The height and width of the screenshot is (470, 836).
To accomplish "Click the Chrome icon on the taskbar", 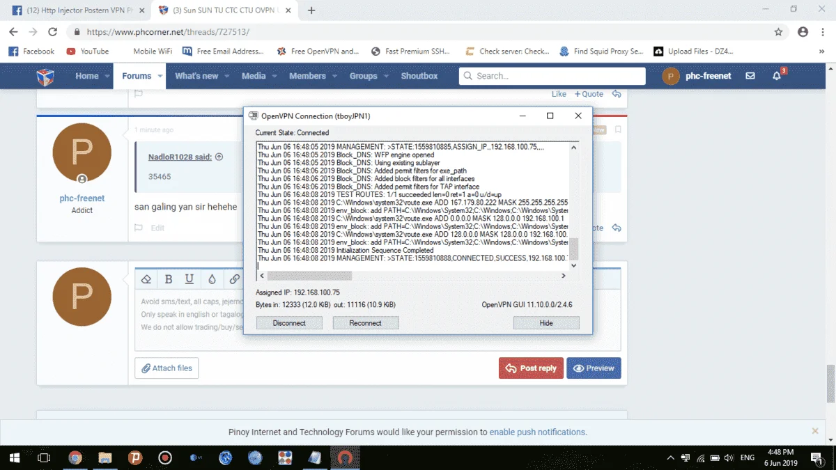I will tap(75, 457).
